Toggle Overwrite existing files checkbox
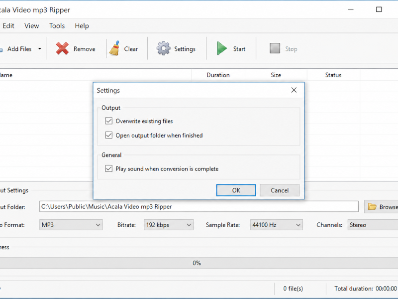The width and height of the screenshot is (398, 299). (109, 121)
